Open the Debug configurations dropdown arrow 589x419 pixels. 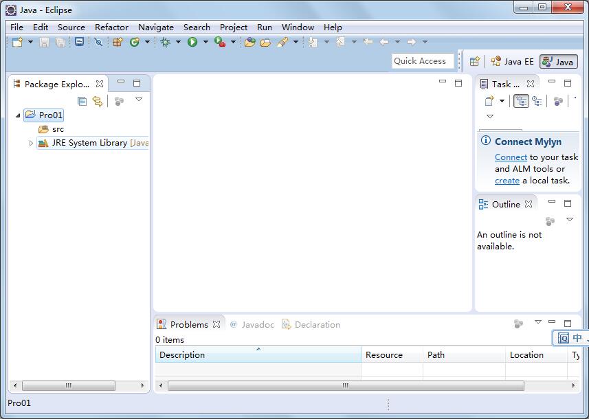[x=178, y=42]
